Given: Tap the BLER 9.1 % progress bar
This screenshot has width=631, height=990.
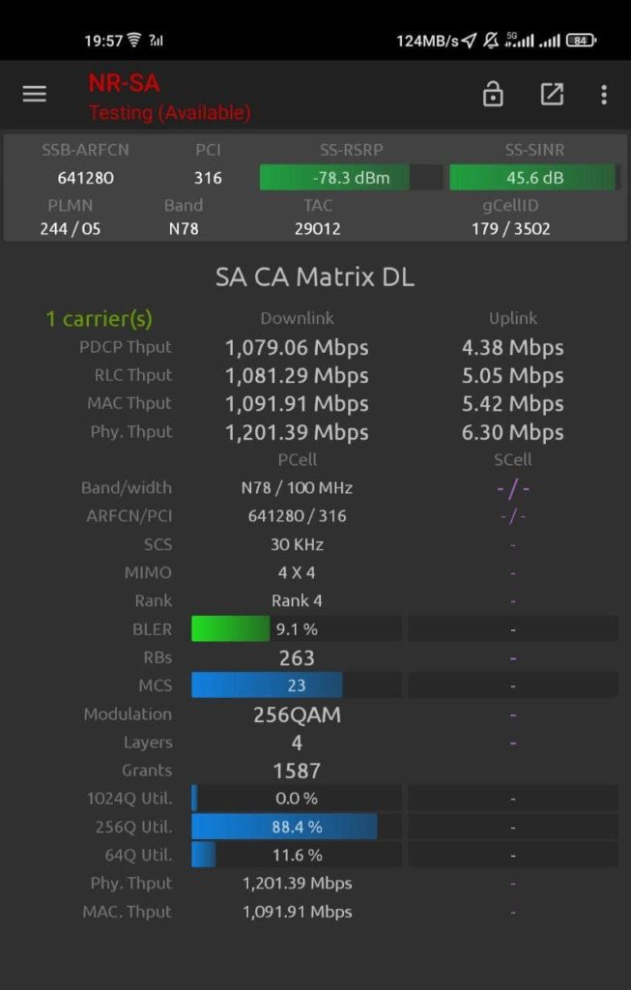Looking at the screenshot, I should (x=296, y=629).
